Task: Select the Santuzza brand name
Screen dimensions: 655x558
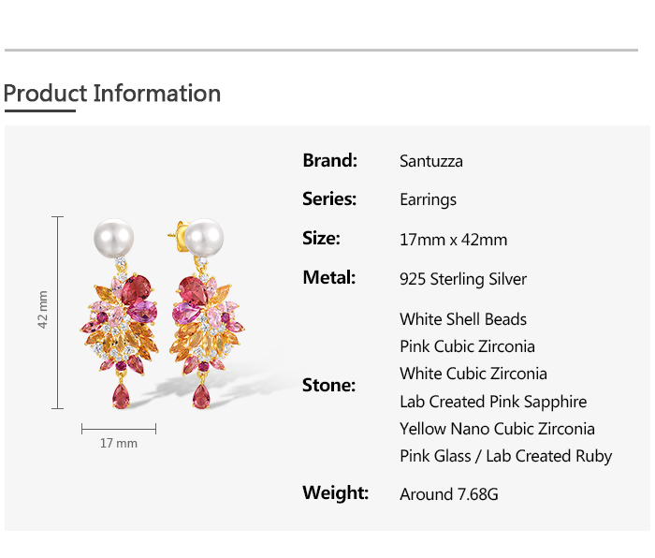Action: pyautogui.click(x=430, y=161)
